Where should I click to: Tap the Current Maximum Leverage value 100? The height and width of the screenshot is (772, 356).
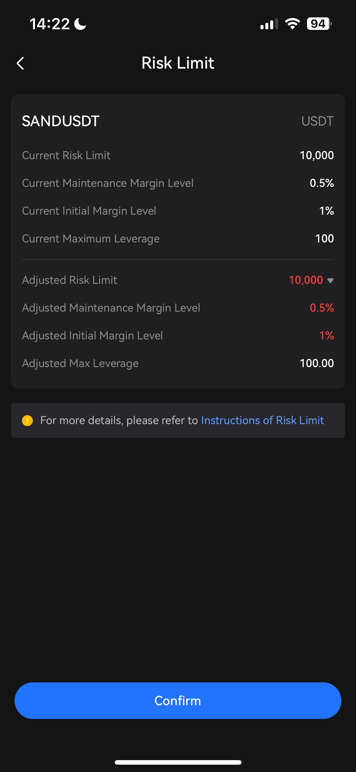click(x=324, y=238)
